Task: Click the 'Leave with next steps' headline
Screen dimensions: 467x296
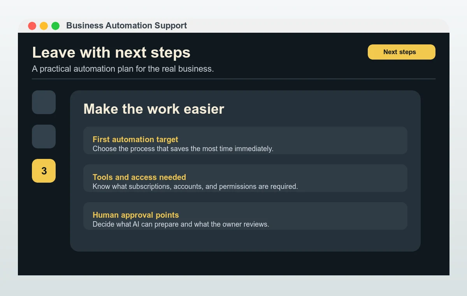Action: coord(111,52)
